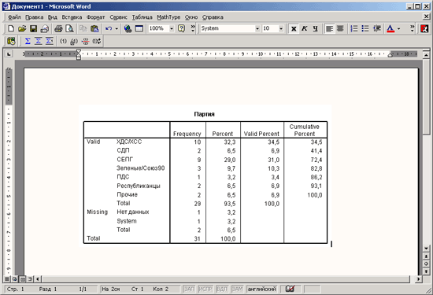This screenshot has height=295, width=433.
Task: Toggle ЗАМ overtype mode indicator
Action: tap(237, 289)
